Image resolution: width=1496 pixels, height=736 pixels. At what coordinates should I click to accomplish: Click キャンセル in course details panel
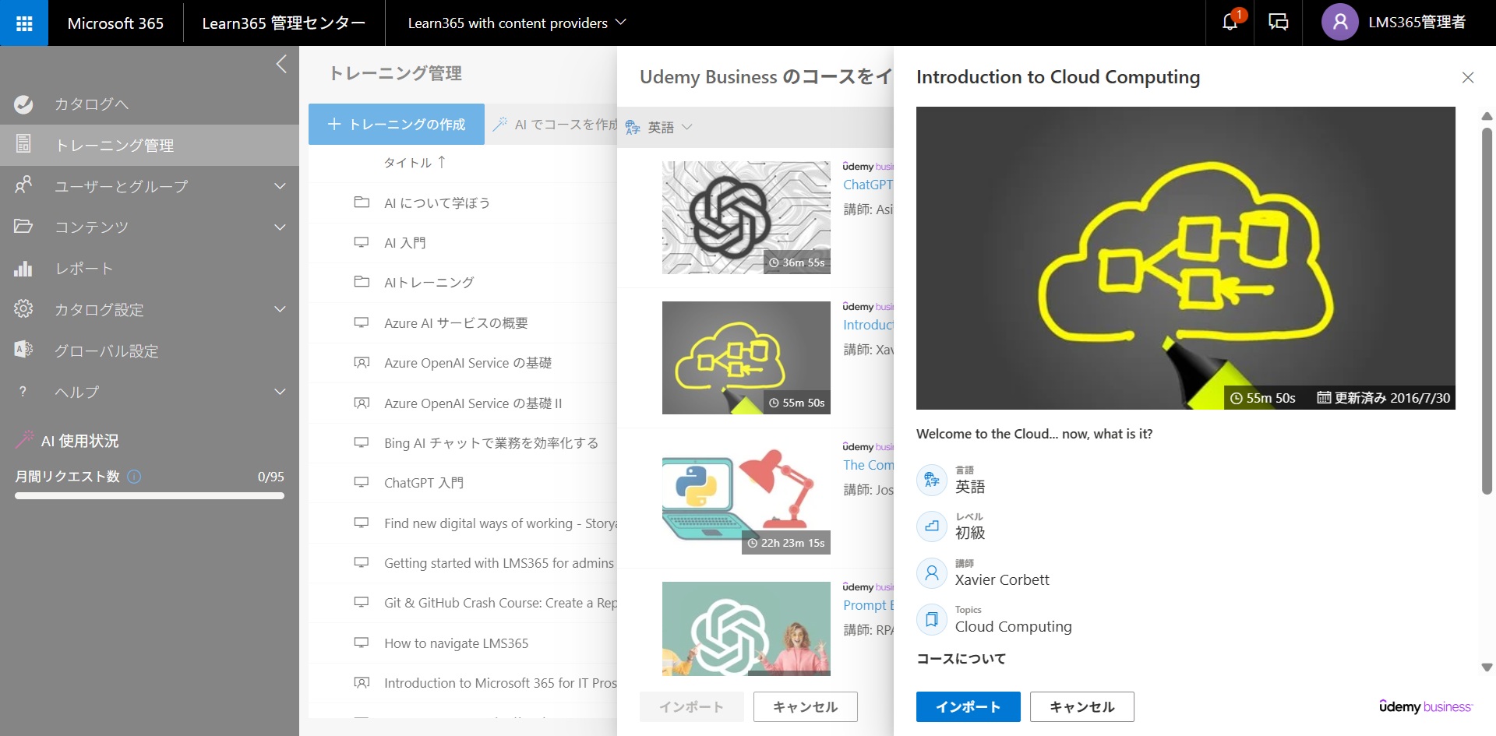(x=1081, y=706)
